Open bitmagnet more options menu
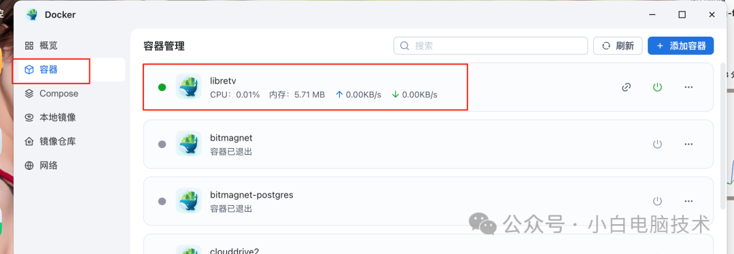The width and height of the screenshot is (734, 254). click(688, 144)
